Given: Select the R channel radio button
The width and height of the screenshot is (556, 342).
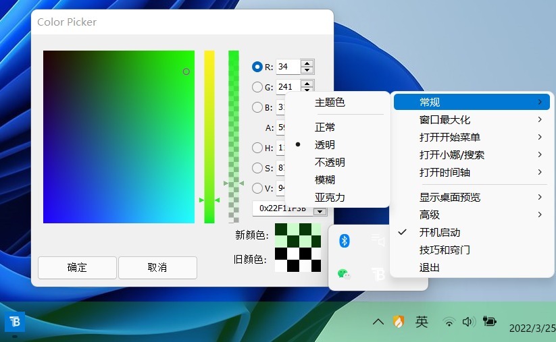Looking at the screenshot, I should [257, 67].
